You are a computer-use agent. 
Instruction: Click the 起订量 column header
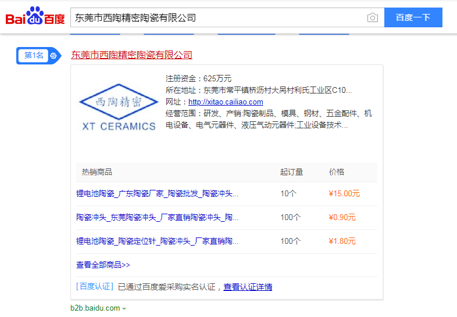pos(291,172)
